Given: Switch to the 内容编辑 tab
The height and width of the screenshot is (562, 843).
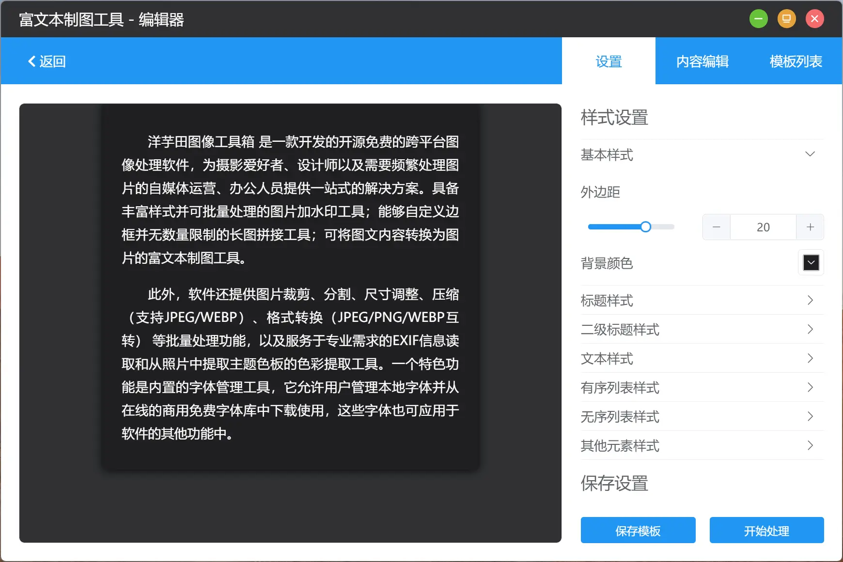Looking at the screenshot, I should 702,61.
